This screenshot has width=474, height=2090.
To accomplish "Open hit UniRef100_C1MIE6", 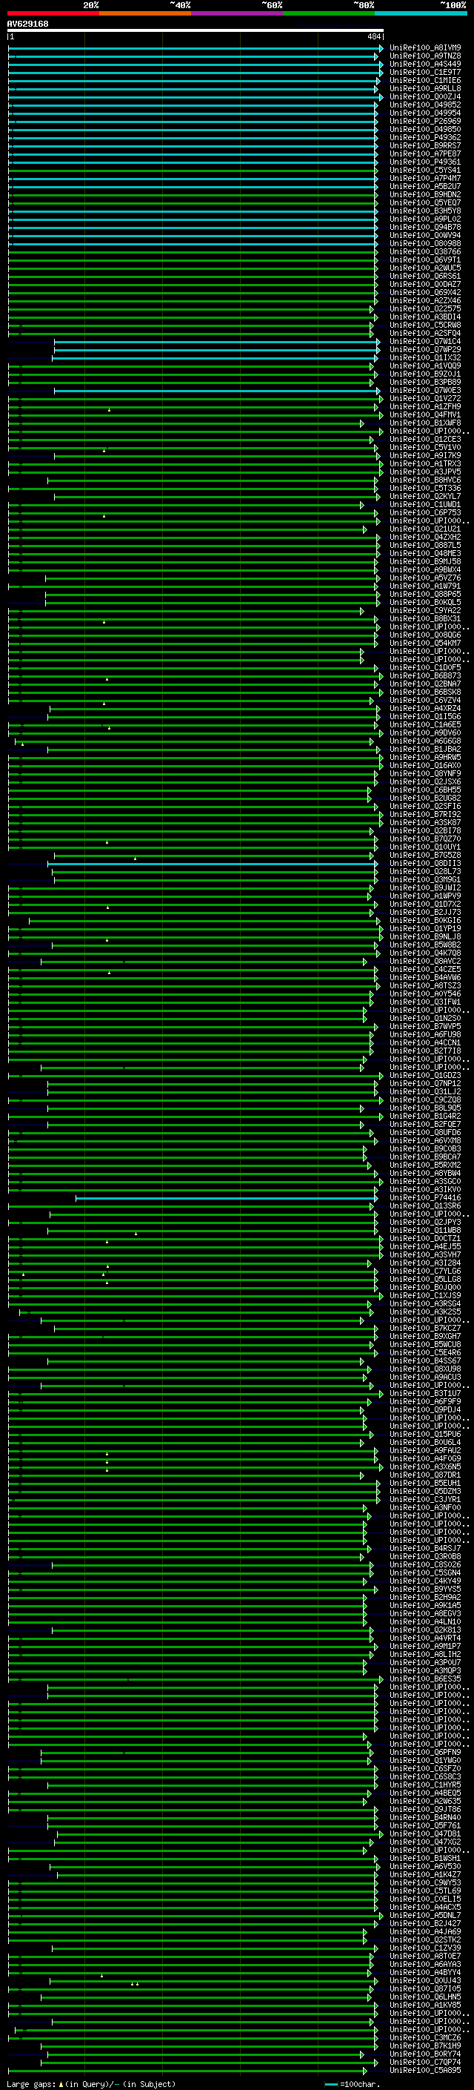I will 425,80.
